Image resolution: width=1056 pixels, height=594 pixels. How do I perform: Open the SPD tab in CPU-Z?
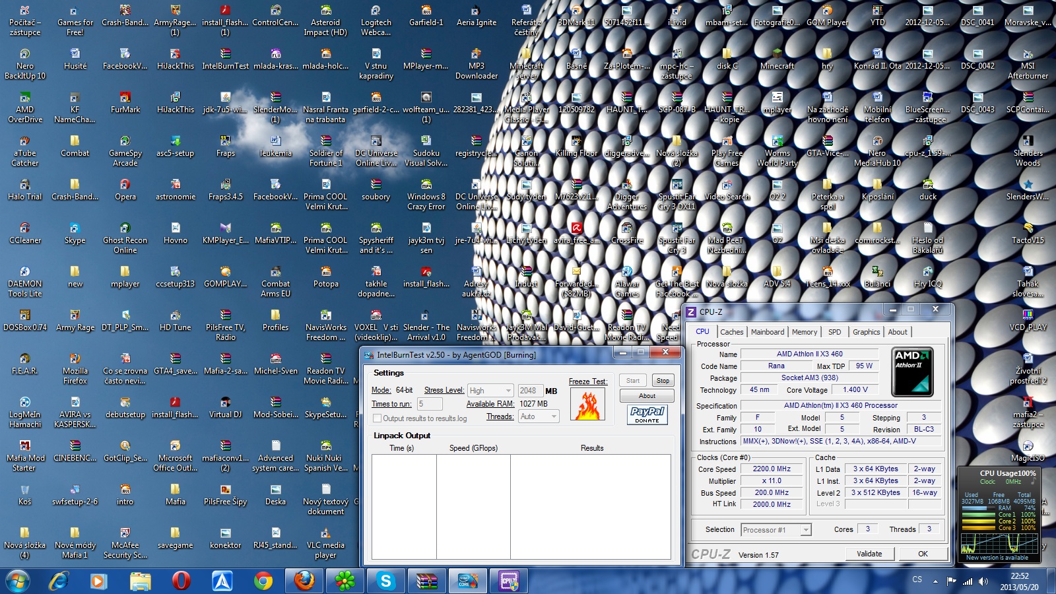(x=835, y=332)
